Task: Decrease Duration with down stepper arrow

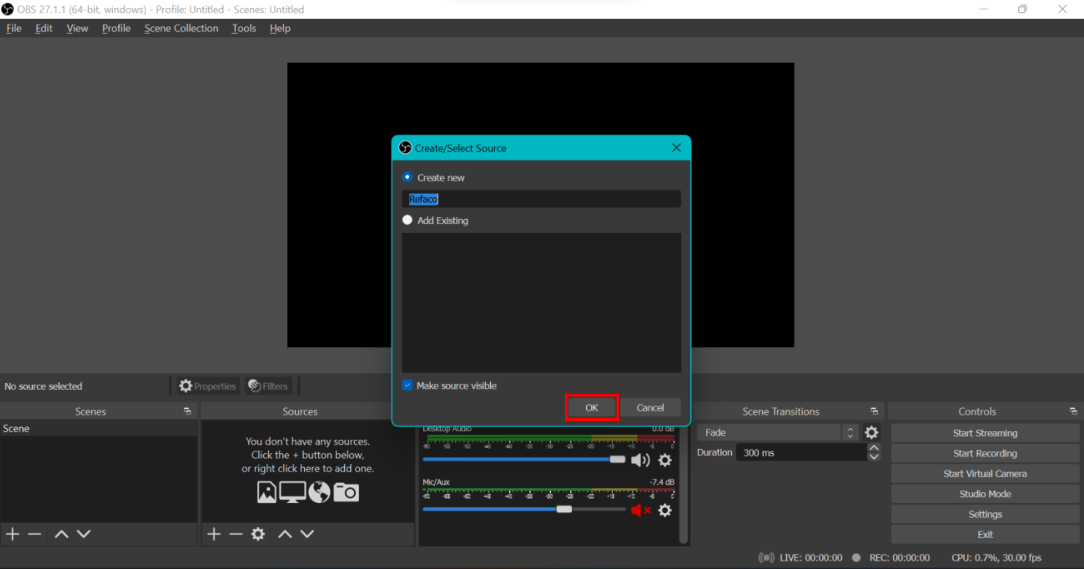Action: [874, 457]
